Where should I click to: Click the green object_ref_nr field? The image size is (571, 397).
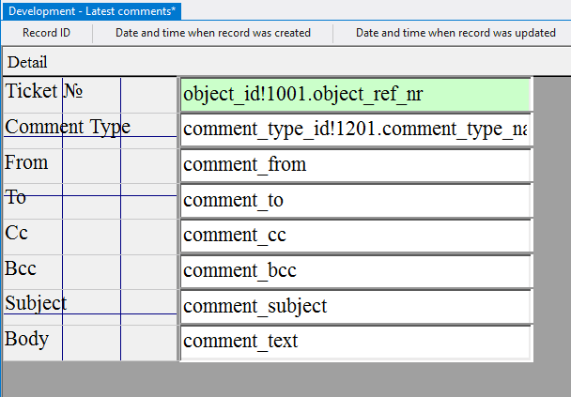point(355,94)
